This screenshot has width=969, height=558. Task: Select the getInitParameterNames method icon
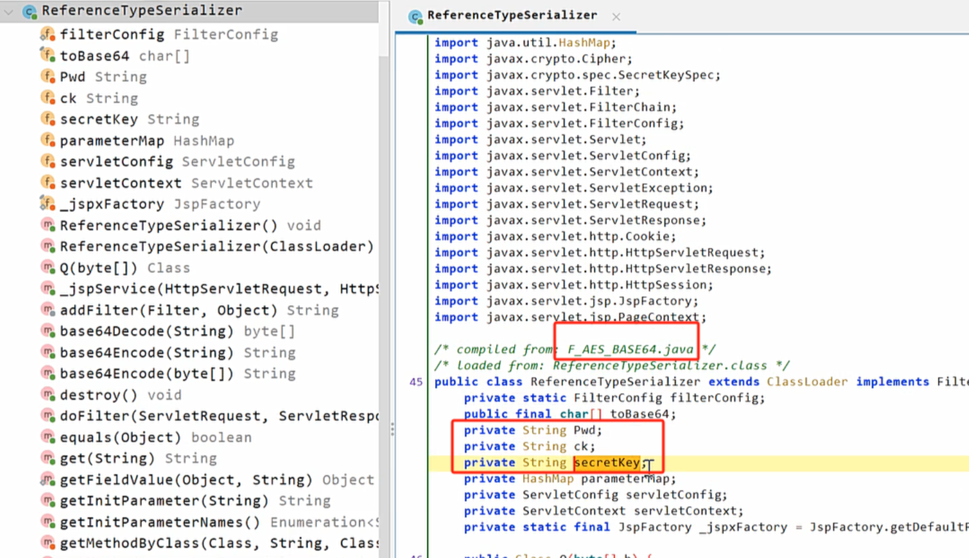pyautogui.click(x=48, y=522)
